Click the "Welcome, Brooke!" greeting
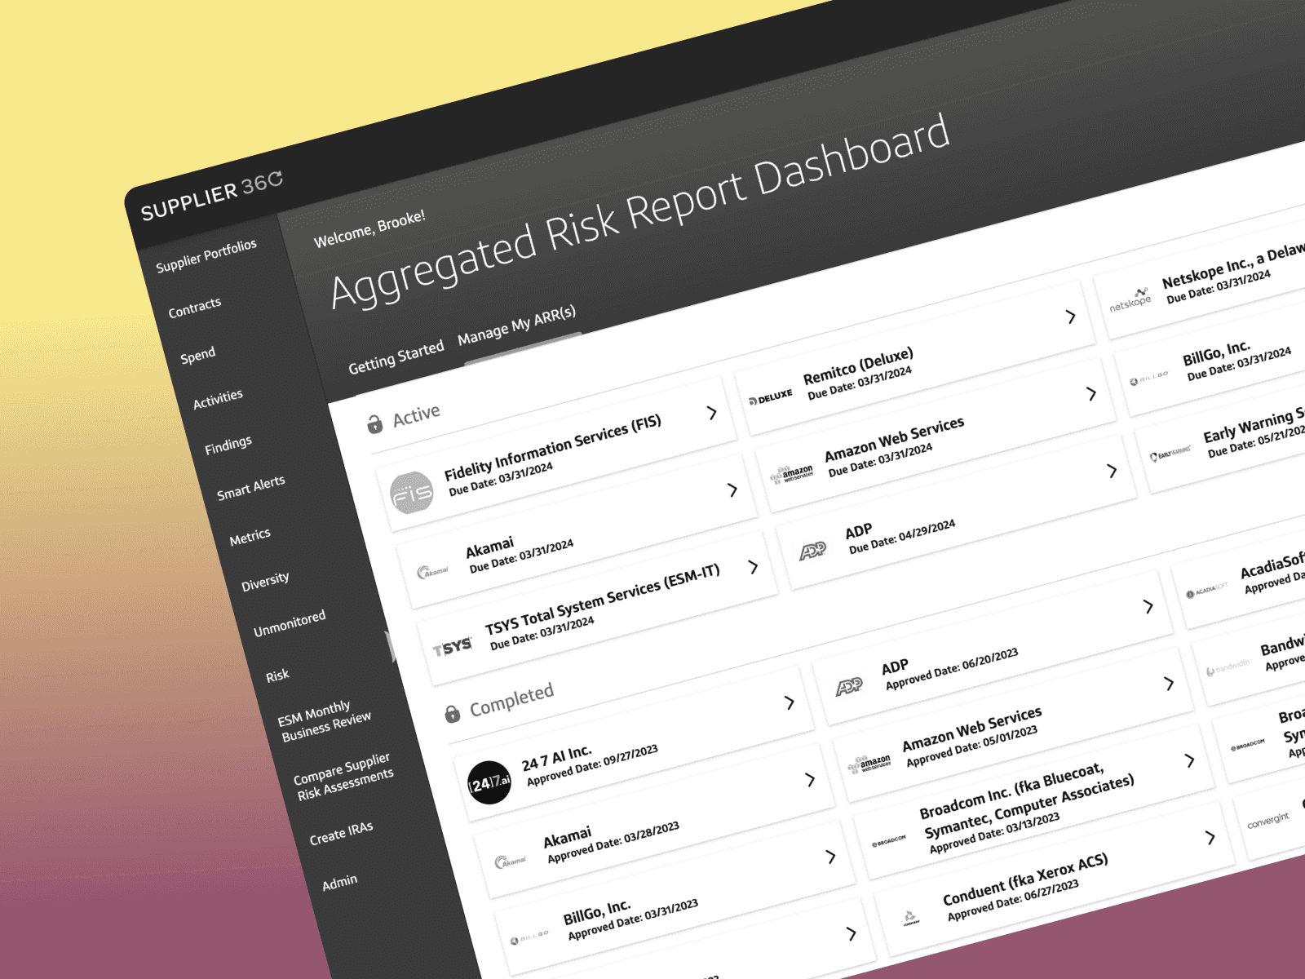Screen dimensions: 1305x979 pos(369,229)
